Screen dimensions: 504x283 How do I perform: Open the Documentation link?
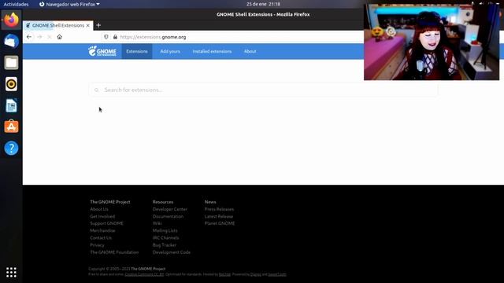pos(168,216)
